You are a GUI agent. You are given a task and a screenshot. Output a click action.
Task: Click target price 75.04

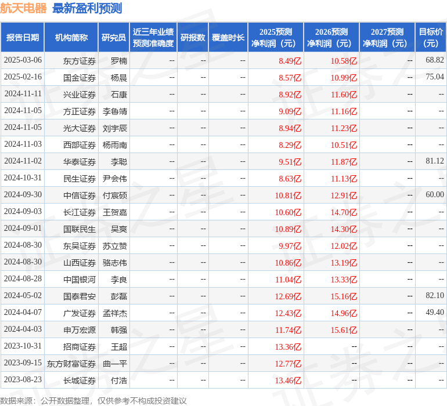(435, 77)
